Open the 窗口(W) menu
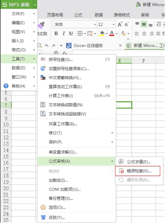The image size is (165, 223). click(x=19, y=77)
